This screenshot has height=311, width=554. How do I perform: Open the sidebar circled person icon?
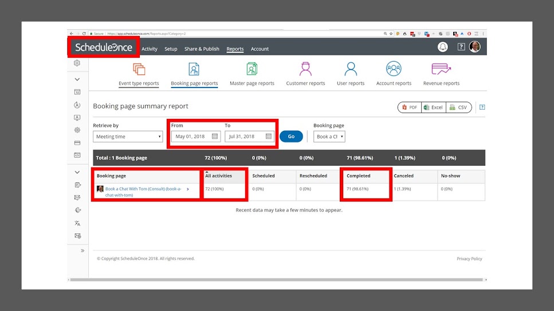coord(77,105)
